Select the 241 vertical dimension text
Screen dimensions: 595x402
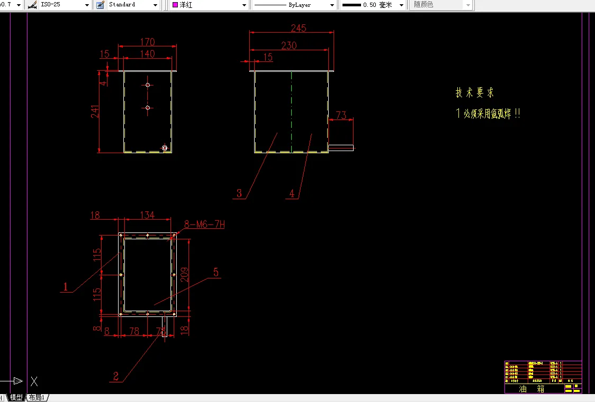point(95,111)
